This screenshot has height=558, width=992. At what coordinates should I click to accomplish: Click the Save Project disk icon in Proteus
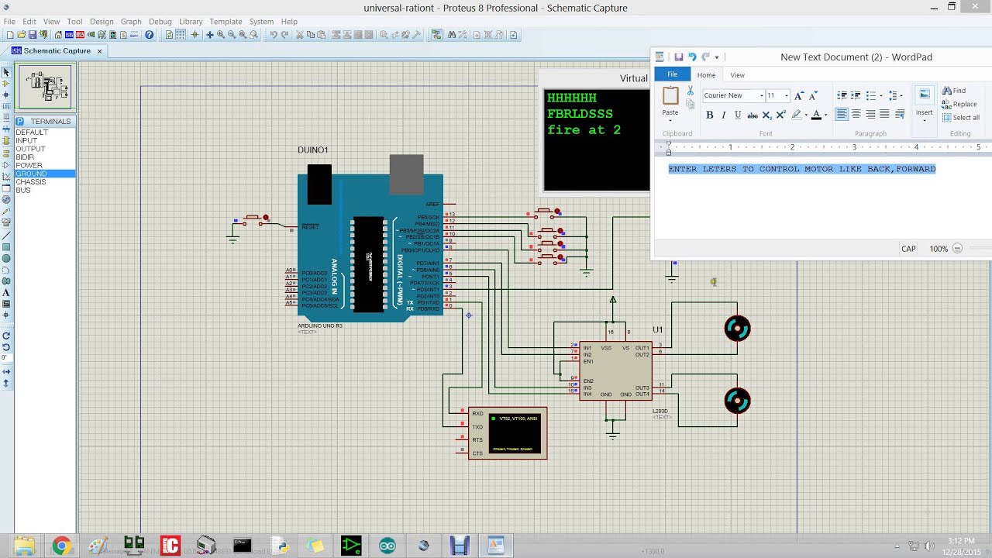pyautogui.click(x=33, y=35)
